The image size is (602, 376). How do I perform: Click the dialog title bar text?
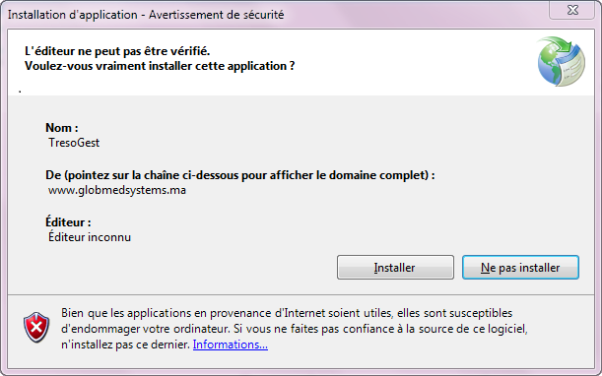point(146,15)
